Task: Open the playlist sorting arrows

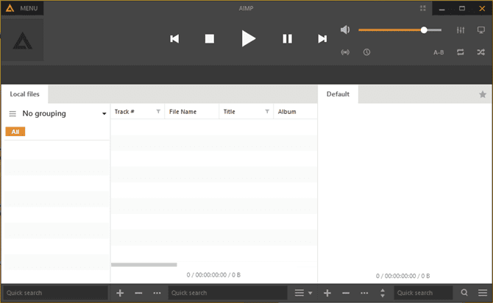Action: pyautogui.click(x=383, y=293)
